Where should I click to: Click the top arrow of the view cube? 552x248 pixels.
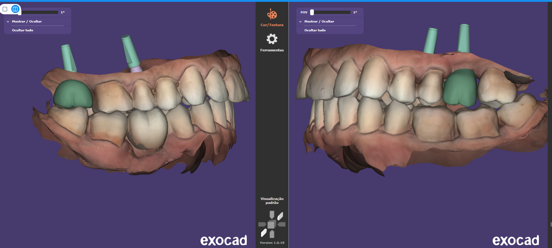(x=272, y=214)
